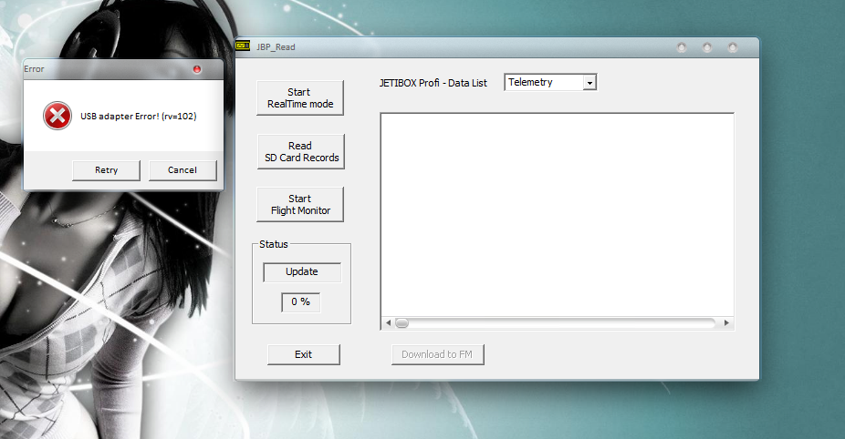Click the horizontal scrollbar thumb in data list
Screen dimensions: 845x439
(x=402, y=322)
